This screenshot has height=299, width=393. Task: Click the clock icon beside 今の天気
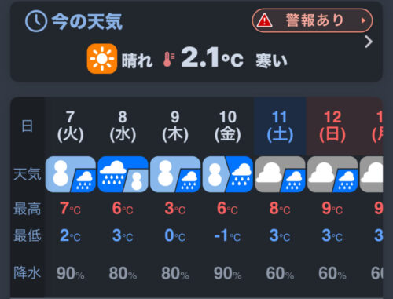36,21
